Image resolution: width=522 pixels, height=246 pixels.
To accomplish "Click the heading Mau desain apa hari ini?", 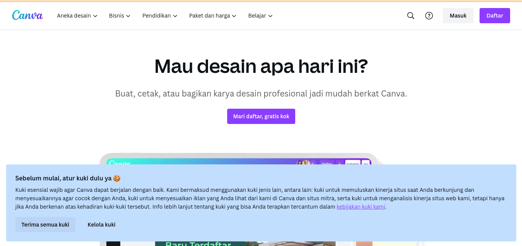I will click(x=261, y=66).
